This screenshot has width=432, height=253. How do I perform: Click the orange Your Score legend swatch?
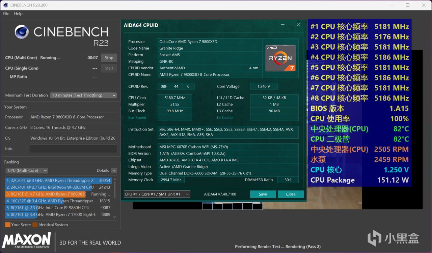click(x=8, y=225)
